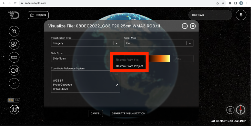Click the EPSG: 4326 text
Screen dimensions: 251x126
pos(60,89)
